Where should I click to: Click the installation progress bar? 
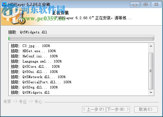(x=81, y=38)
